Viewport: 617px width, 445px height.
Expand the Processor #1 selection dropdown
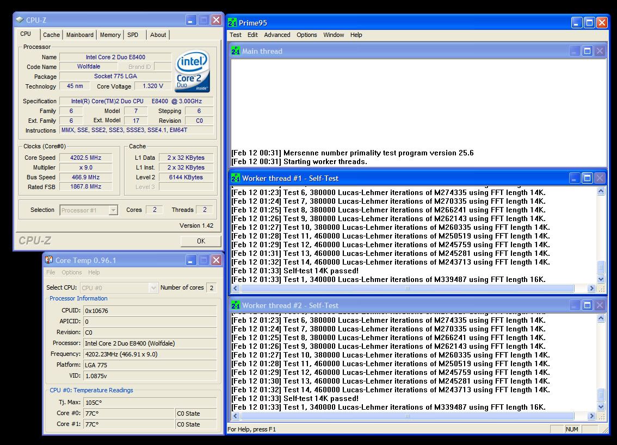[x=113, y=210]
